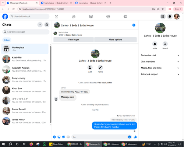184x147 pixels.
Task: Open Chrome tab search dropdown arrow
Action: [3, 3]
